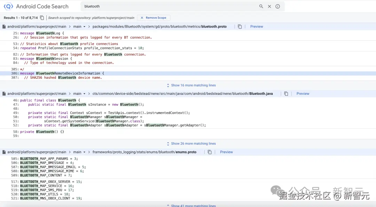Open main branch dropdown for Bluetooth.java
Viewport: 376px width, 207px height.
(79, 94)
